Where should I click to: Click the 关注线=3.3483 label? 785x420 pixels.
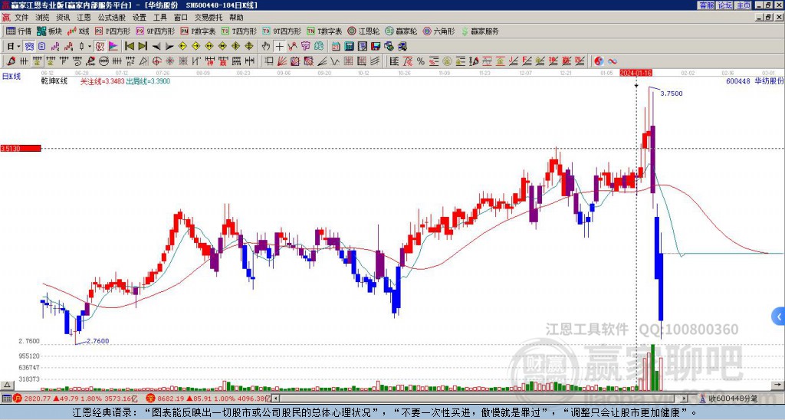point(103,81)
